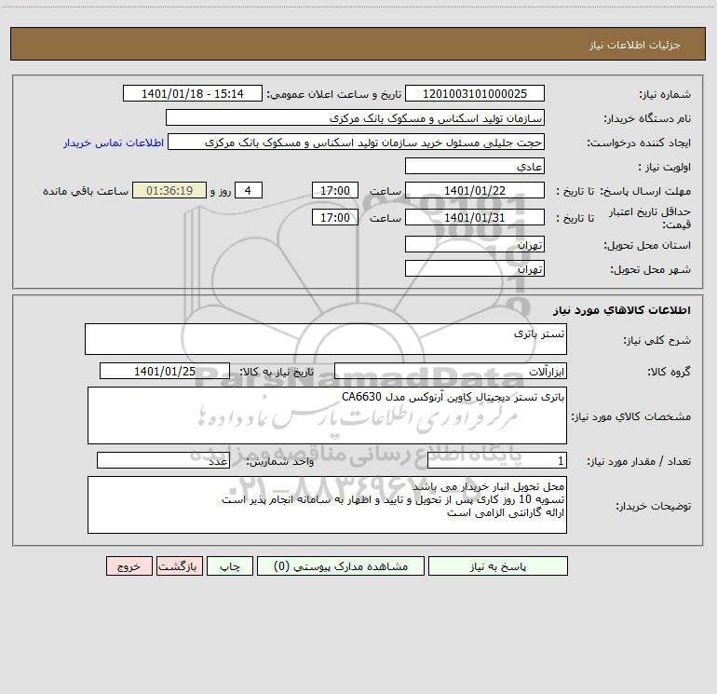Click the 'اطلاعات کالاهای مورد نیاز' section heading
The height and width of the screenshot is (694, 717).
pyautogui.click(x=622, y=310)
